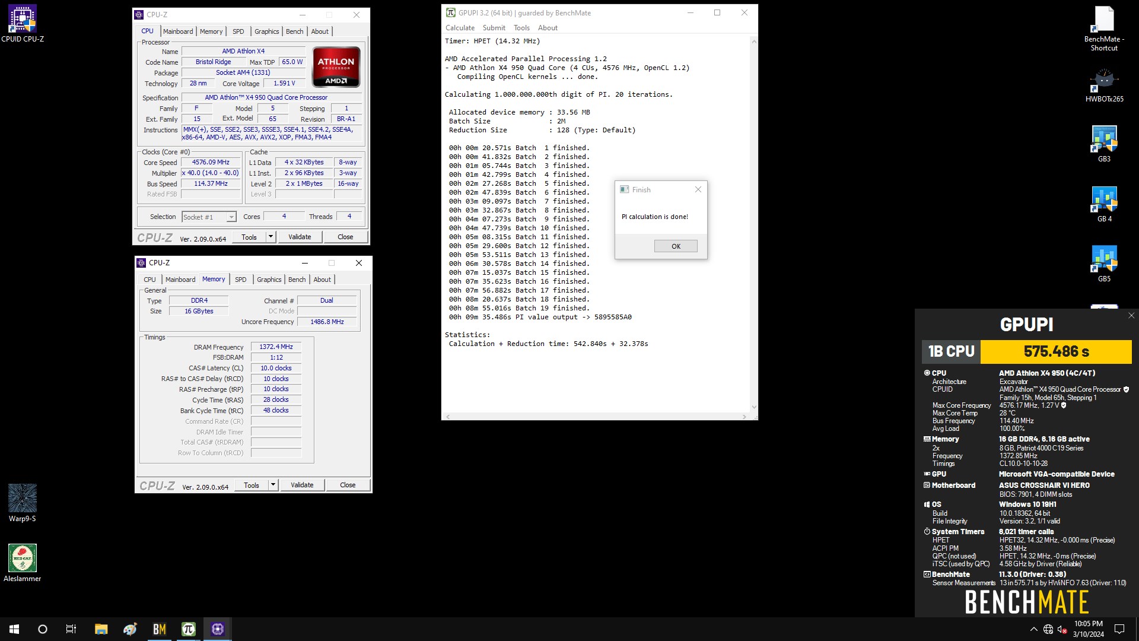Open Task View in taskbar
The width and height of the screenshot is (1139, 641).
tap(71, 629)
